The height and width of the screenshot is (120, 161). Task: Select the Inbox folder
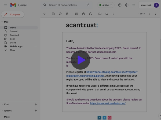tap(19, 27)
